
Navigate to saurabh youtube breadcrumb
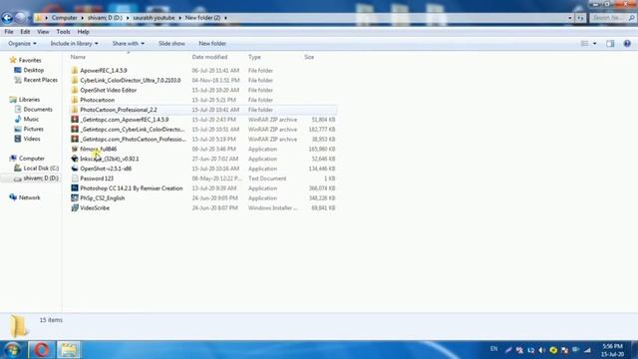pyautogui.click(x=154, y=18)
